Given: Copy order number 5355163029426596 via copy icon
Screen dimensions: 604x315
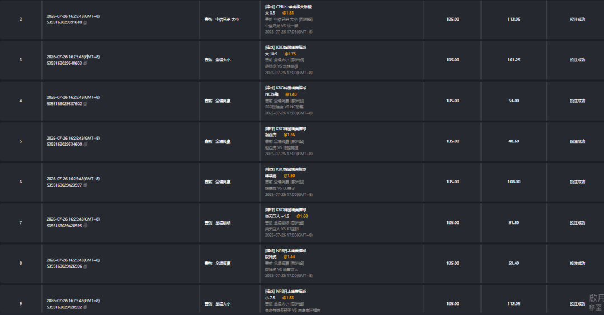Looking at the screenshot, I should [86, 266].
